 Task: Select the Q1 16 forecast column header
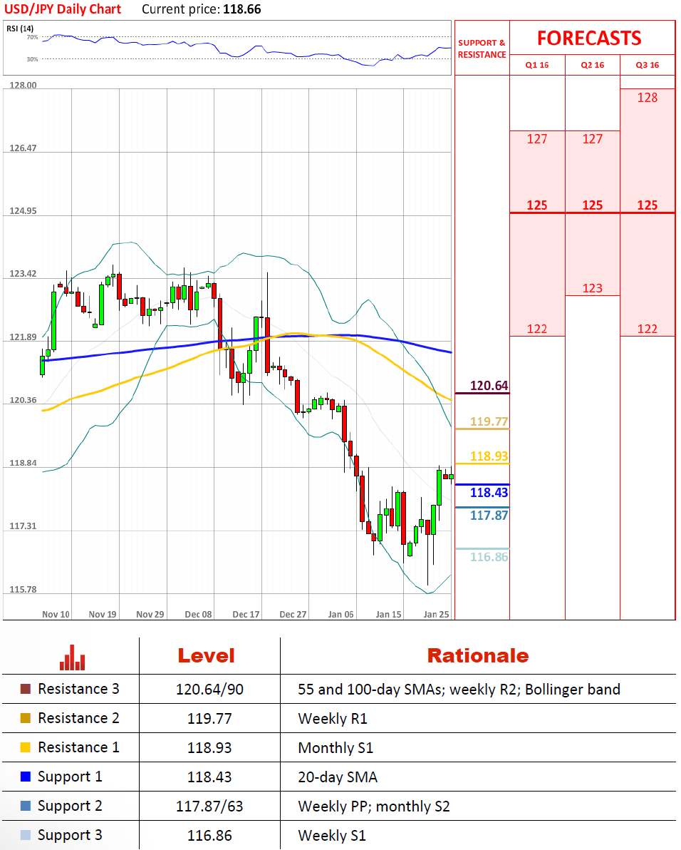(537, 65)
